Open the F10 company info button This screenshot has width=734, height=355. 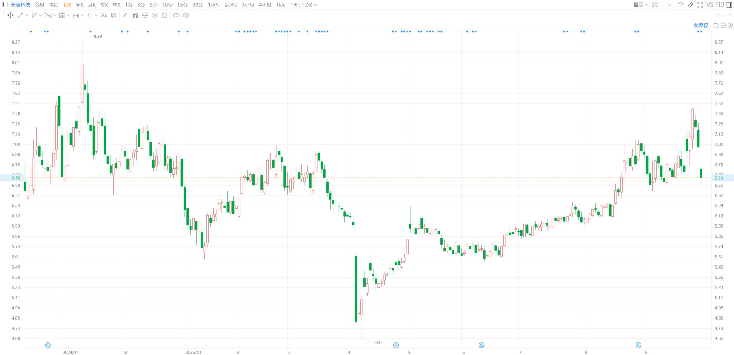click(719, 5)
